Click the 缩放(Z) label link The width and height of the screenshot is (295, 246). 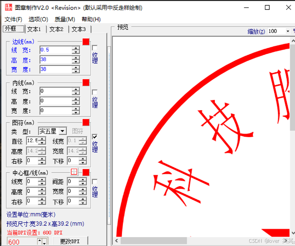pos(256,32)
